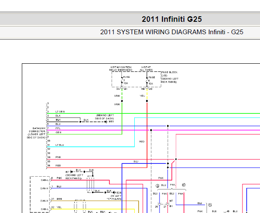Click the 'B7' ground label
The width and height of the screenshot is (260, 213).
(67, 172)
